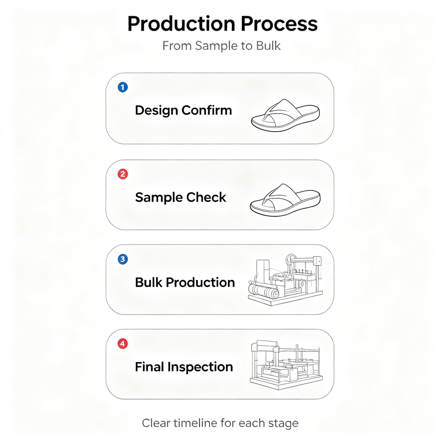445x445 pixels.
Task: Select the sandal sketch beside Design Confirm
Action: click(x=286, y=115)
